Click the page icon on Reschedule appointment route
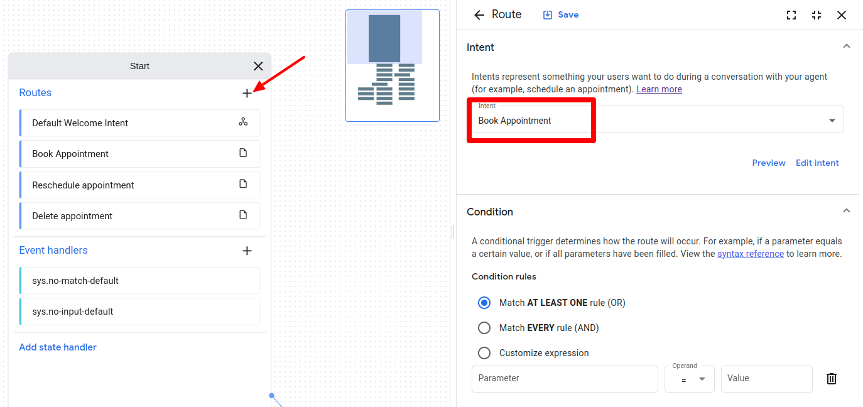The width and height of the screenshot is (863, 407). (x=243, y=184)
